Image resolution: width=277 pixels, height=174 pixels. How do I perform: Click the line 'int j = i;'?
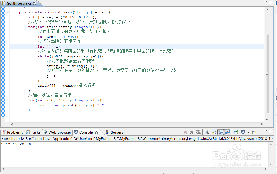[x=49, y=47]
